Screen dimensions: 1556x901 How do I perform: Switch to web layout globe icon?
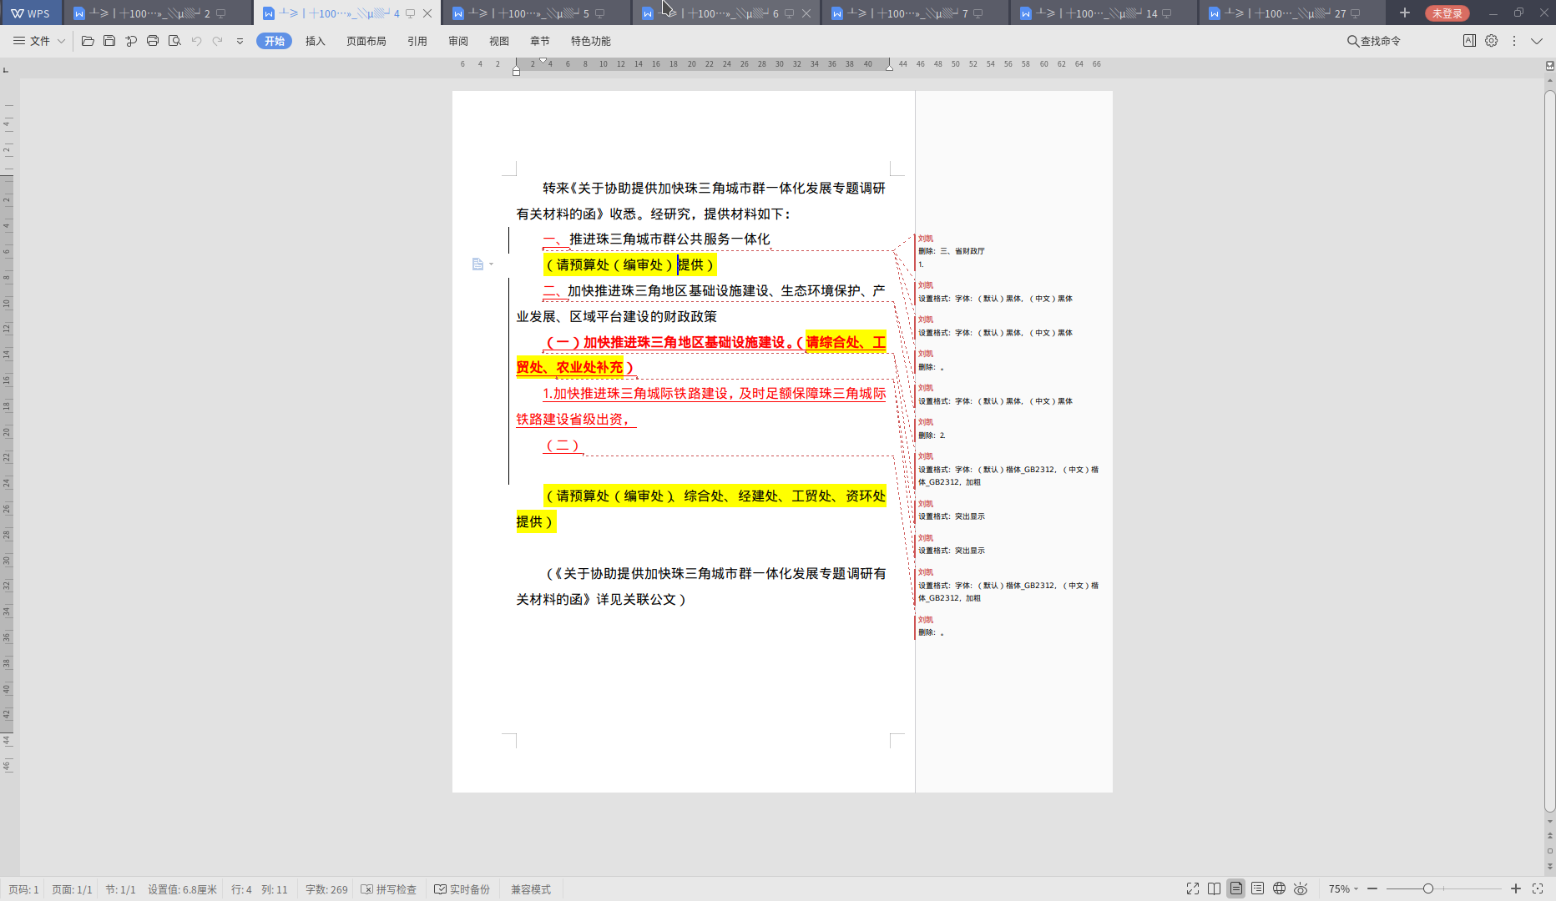[x=1279, y=889]
